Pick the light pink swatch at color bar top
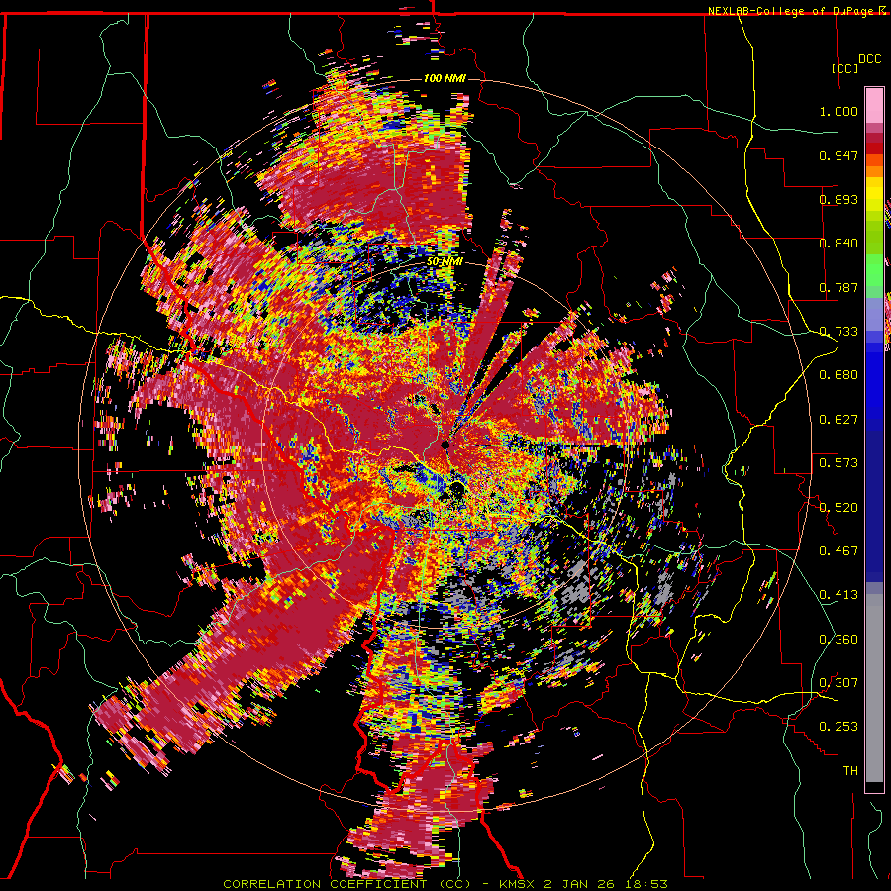The image size is (891, 891). tap(874, 105)
